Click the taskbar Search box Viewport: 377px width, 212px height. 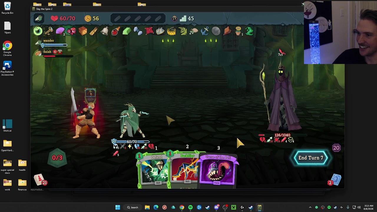pyautogui.click(x=133, y=207)
